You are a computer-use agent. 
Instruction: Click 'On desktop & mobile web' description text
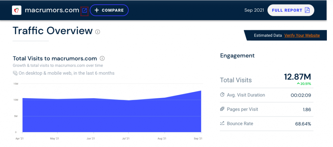[x=66, y=73]
